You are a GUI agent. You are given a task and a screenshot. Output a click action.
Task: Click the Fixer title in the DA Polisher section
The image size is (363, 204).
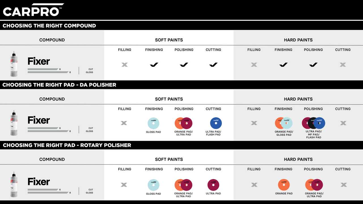tap(39, 120)
